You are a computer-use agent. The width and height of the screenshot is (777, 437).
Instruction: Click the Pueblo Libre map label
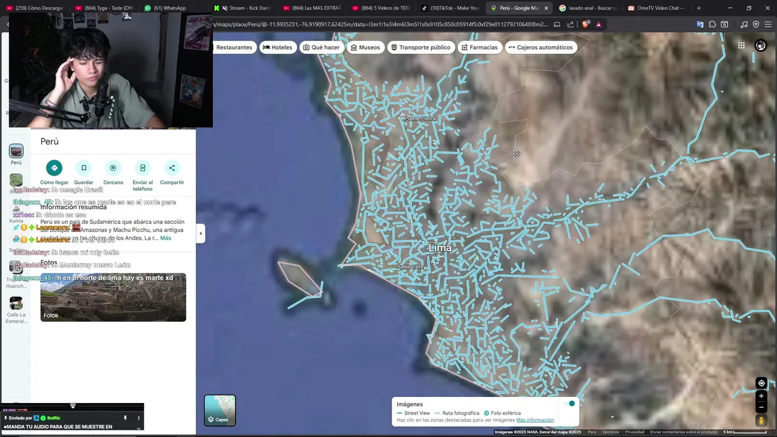(409, 267)
